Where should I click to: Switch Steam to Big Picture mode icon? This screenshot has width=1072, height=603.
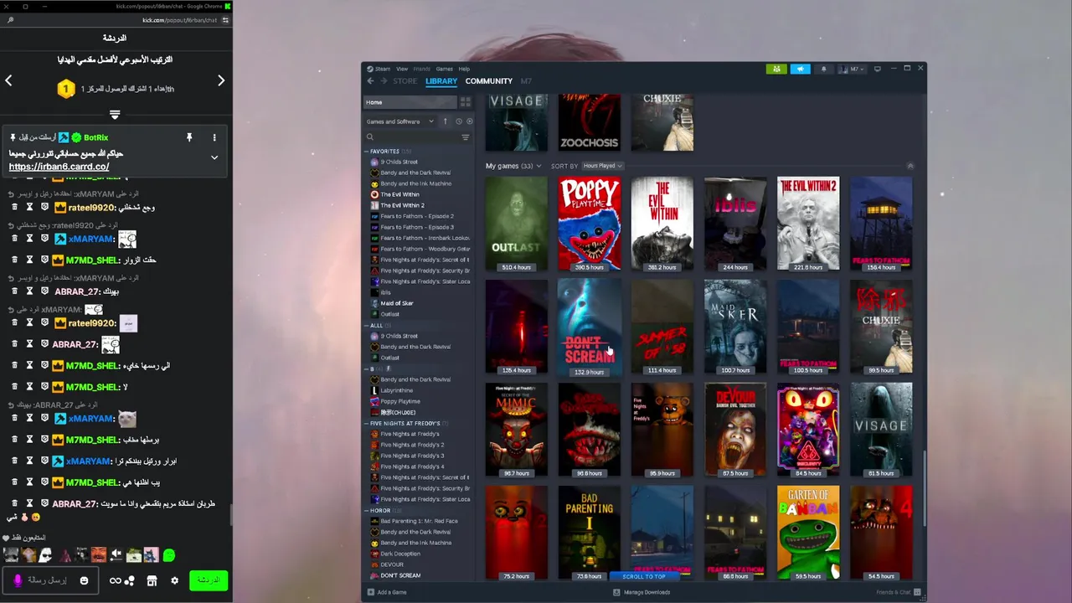click(x=877, y=69)
